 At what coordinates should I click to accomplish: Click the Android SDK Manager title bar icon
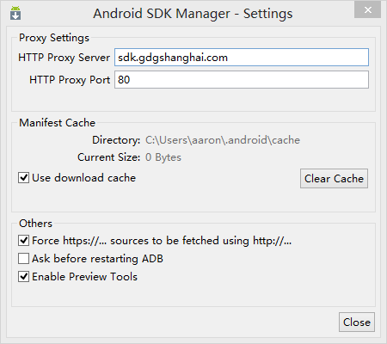coord(15,13)
